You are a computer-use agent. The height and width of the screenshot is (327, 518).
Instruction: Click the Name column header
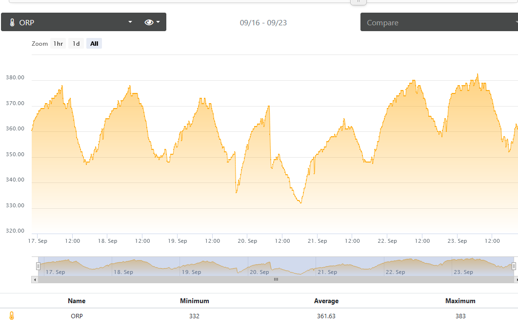77,301
